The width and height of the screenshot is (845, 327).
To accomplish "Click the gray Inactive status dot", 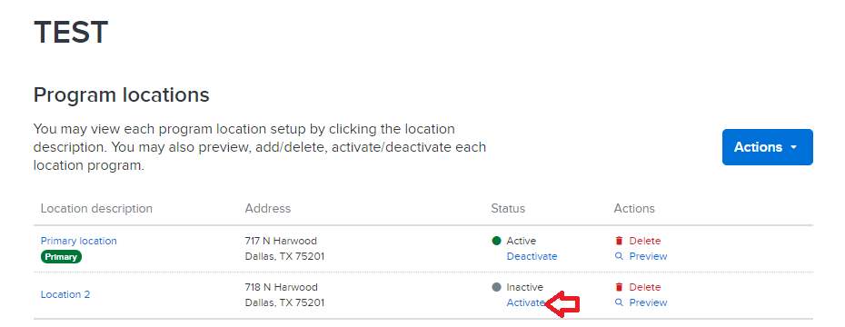I will click(497, 287).
